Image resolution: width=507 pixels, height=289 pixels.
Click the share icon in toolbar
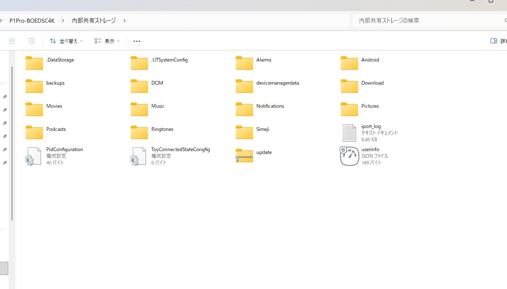coord(12,41)
